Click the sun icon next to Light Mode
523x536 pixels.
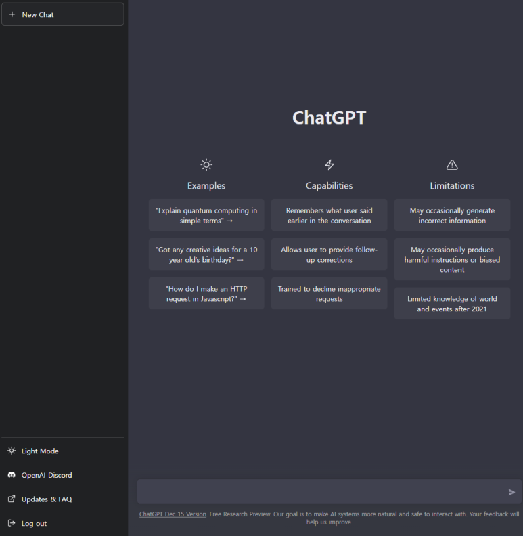point(12,451)
